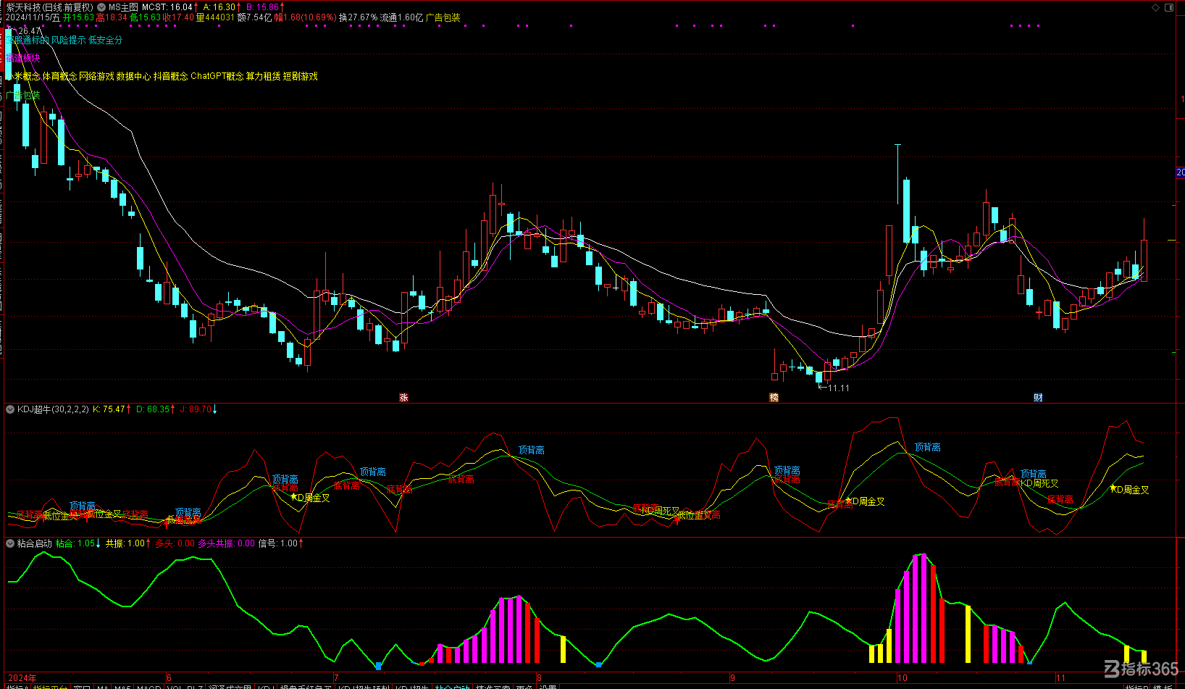This screenshot has height=689, width=1185.
Task: Open the KDJ超牛 panel dropdown circle
Action: pyautogui.click(x=10, y=409)
